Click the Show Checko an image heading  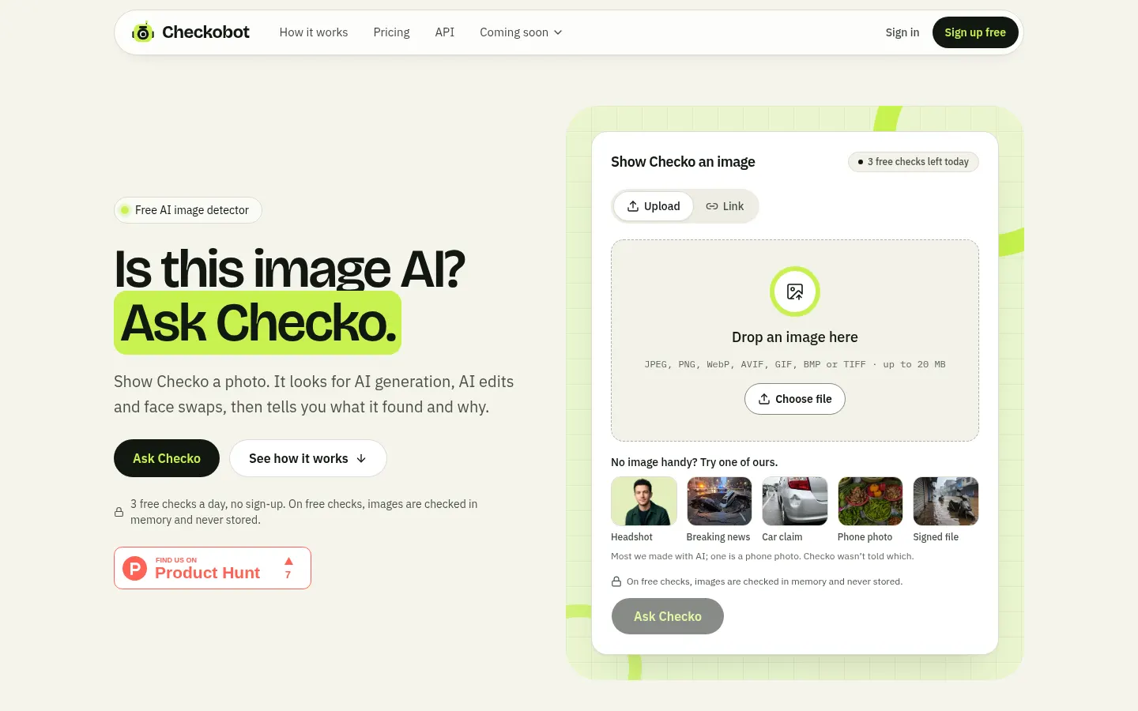[x=683, y=162]
